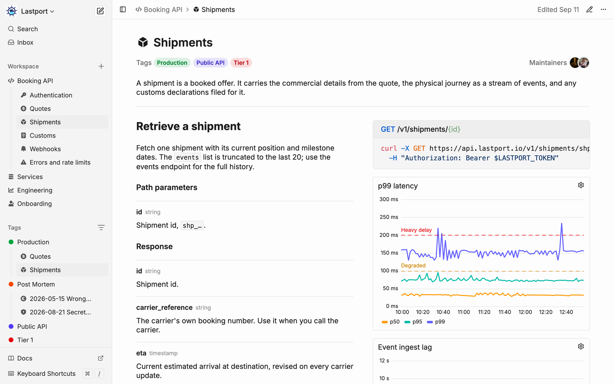Toggle the p95 legend series
Screen dimensions: 614x384
pyautogui.click(x=413, y=322)
